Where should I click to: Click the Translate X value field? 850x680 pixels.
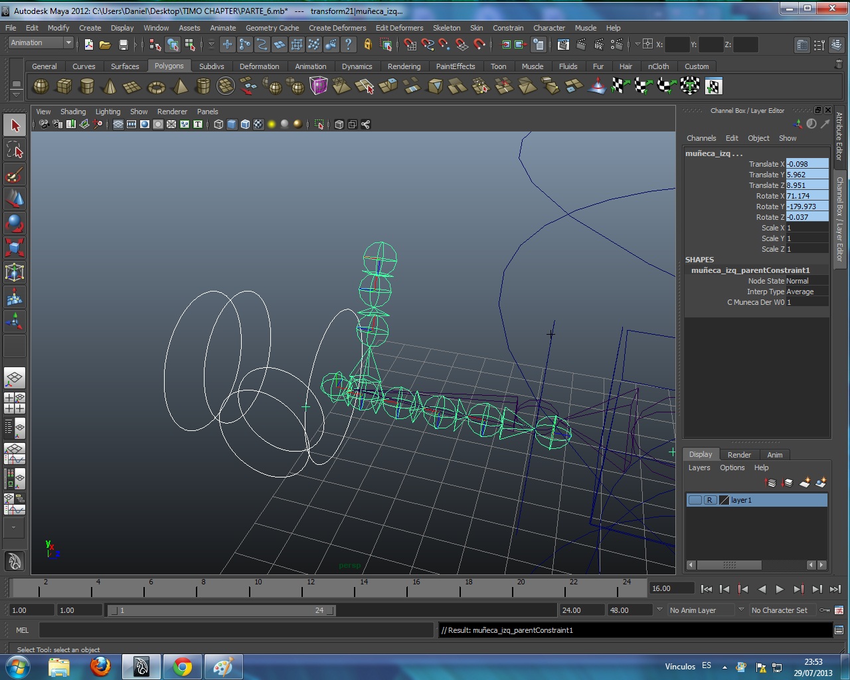(806, 164)
